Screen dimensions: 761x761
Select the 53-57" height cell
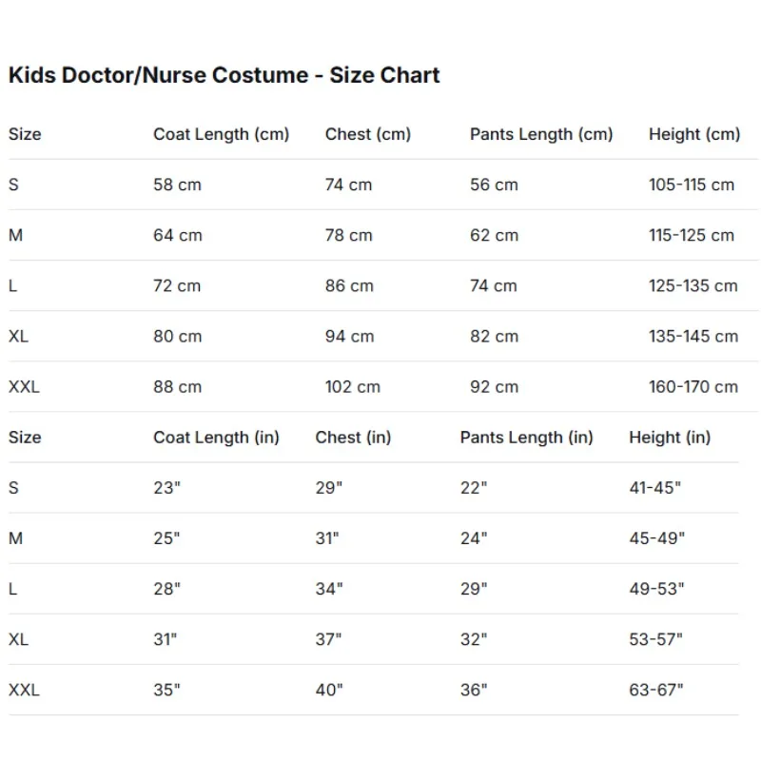(655, 639)
